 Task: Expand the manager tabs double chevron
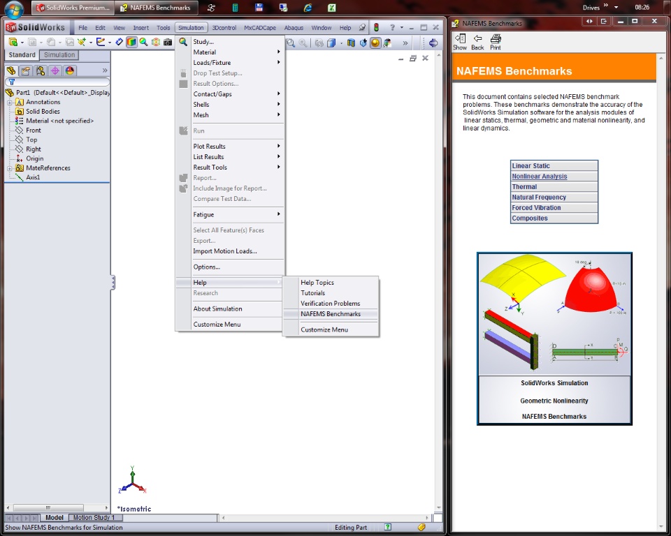click(105, 70)
